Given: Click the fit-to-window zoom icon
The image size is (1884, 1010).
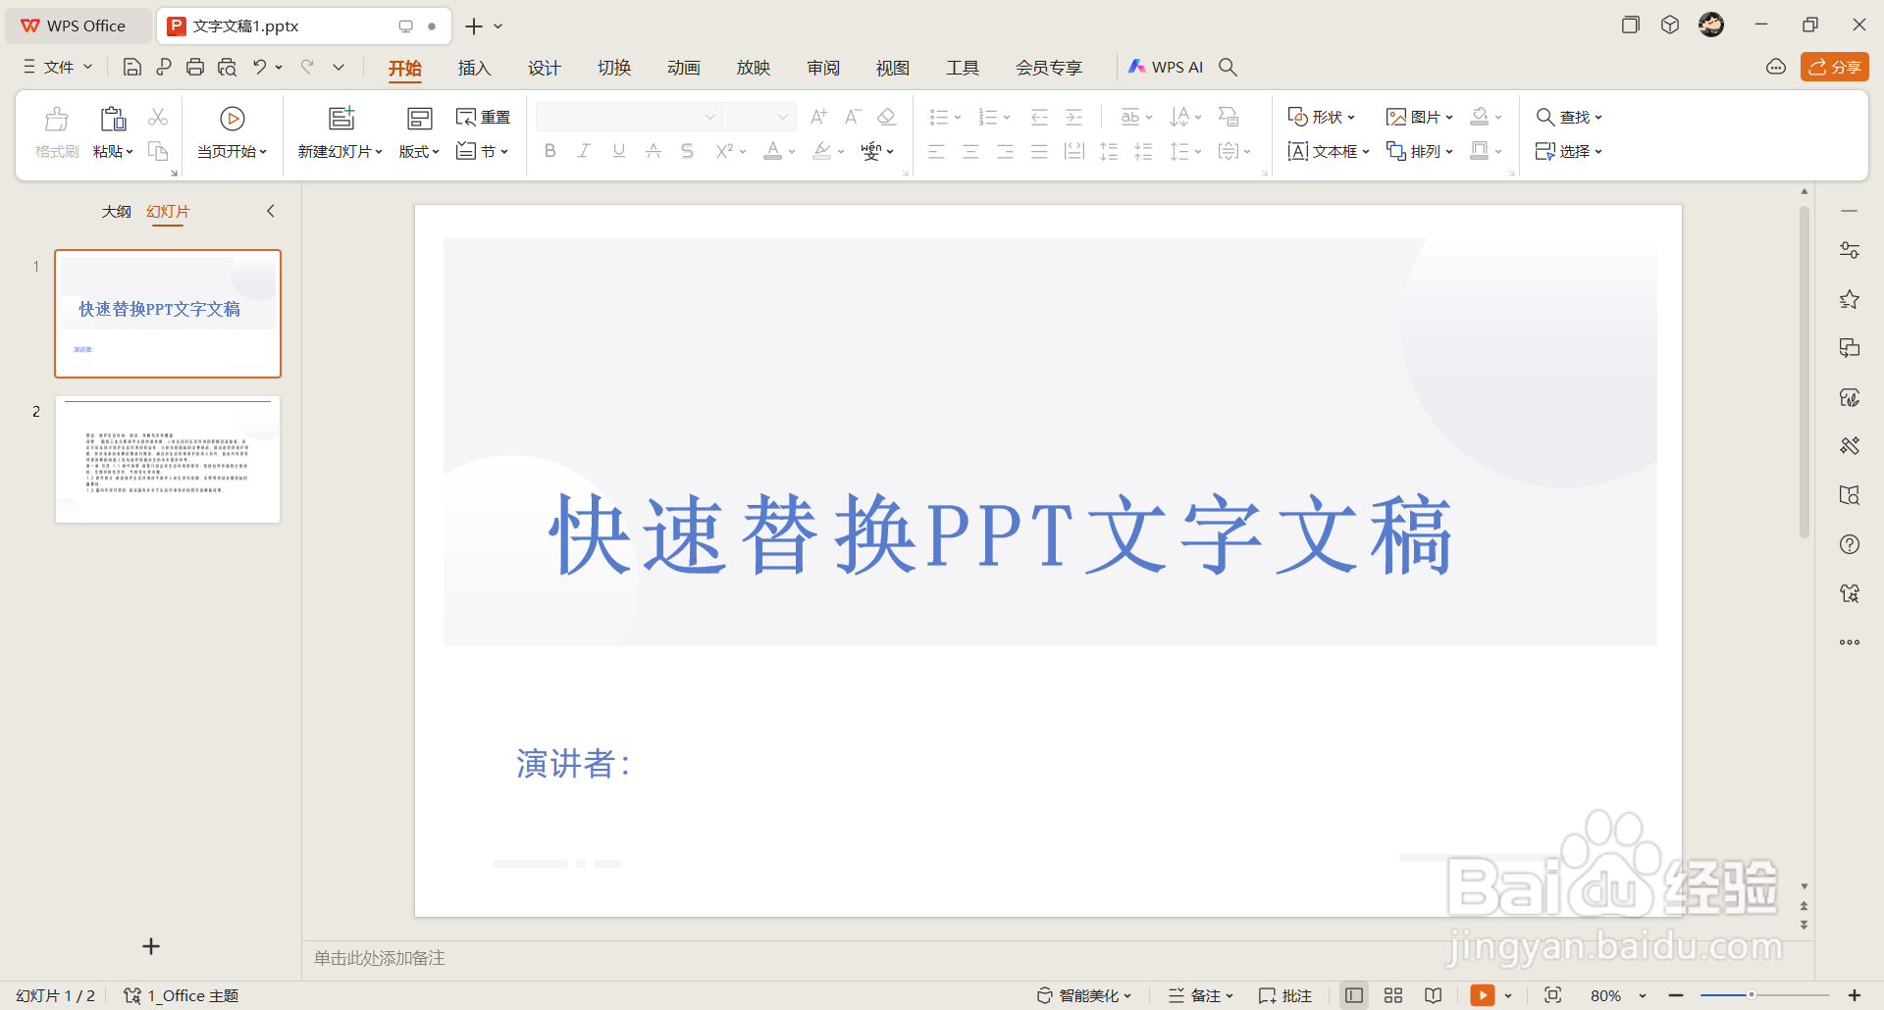Looking at the screenshot, I should point(1552,995).
